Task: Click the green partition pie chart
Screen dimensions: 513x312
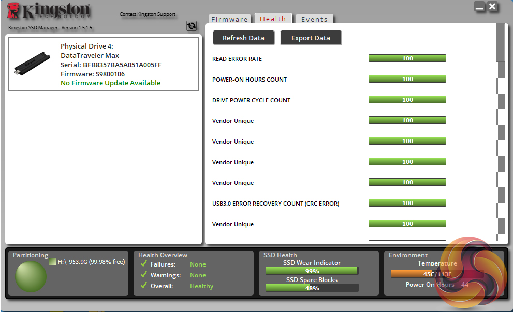Action: click(31, 276)
